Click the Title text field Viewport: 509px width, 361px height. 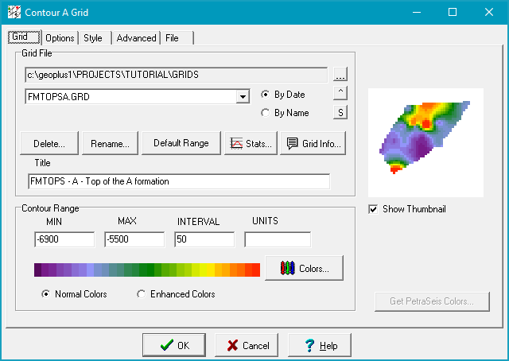point(179,181)
